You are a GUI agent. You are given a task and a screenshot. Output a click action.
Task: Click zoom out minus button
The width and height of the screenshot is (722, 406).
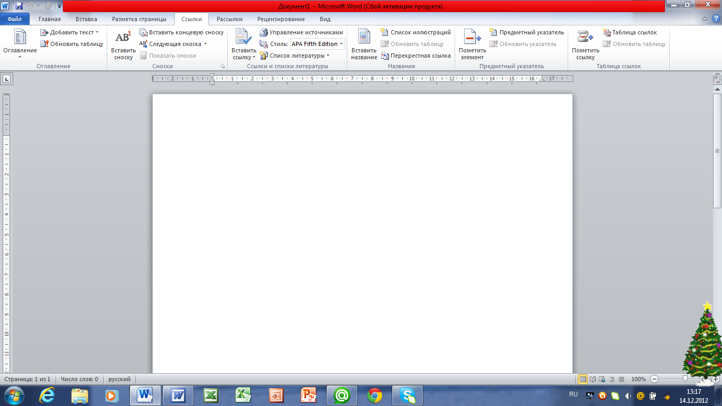(x=654, y=379)
